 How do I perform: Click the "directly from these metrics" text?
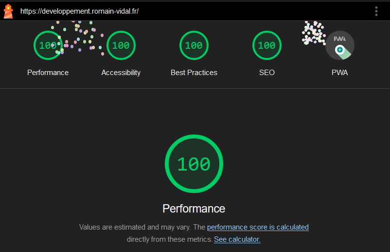169,239
